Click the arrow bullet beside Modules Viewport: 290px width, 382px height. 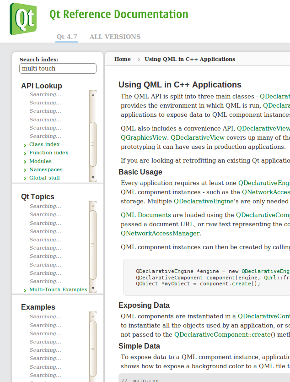click(25, 162)
